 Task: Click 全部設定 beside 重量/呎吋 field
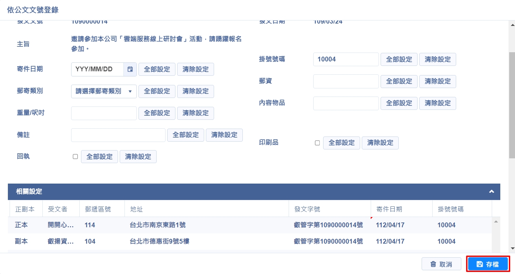tap(157, 113)
